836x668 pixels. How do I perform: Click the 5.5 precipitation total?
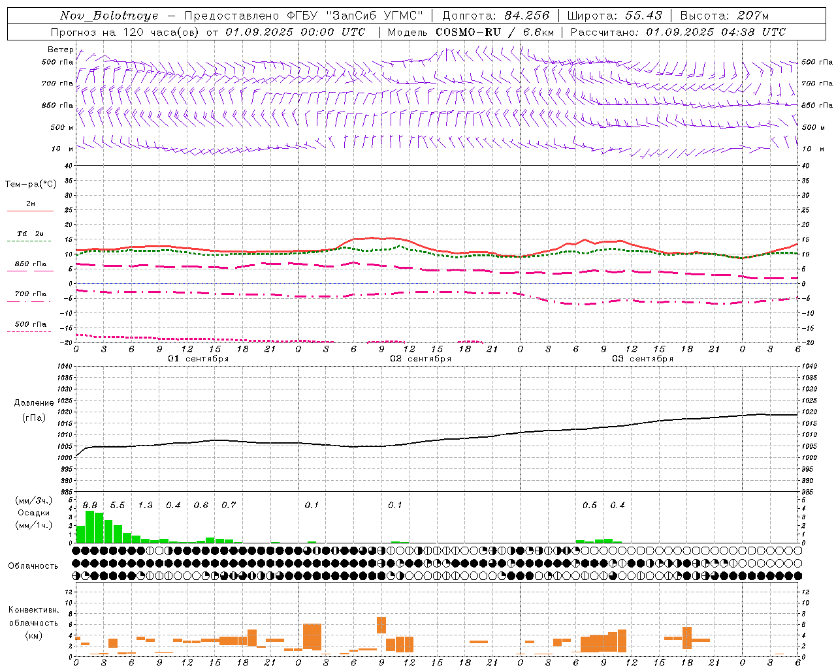tap(118, 505)
